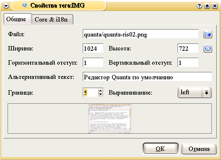Click the Высота field showing 722
Viewport: 221px width, 160px height.
pos(187,48)
